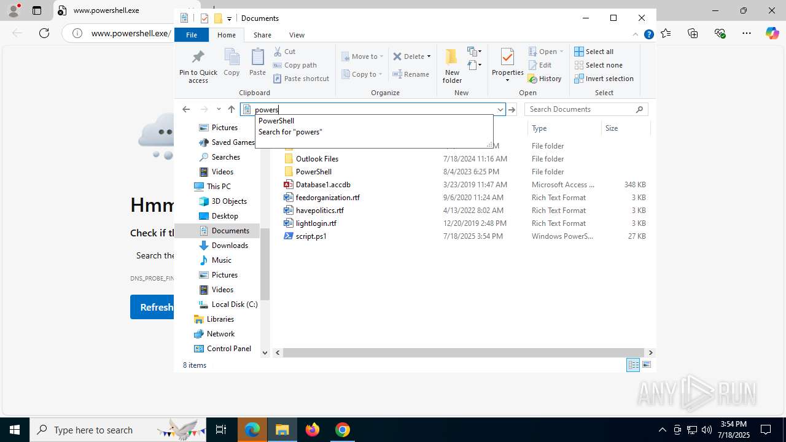Open Recent locations dropdown arrow
This screenshot has height=442, width=786.
(219, 109)
